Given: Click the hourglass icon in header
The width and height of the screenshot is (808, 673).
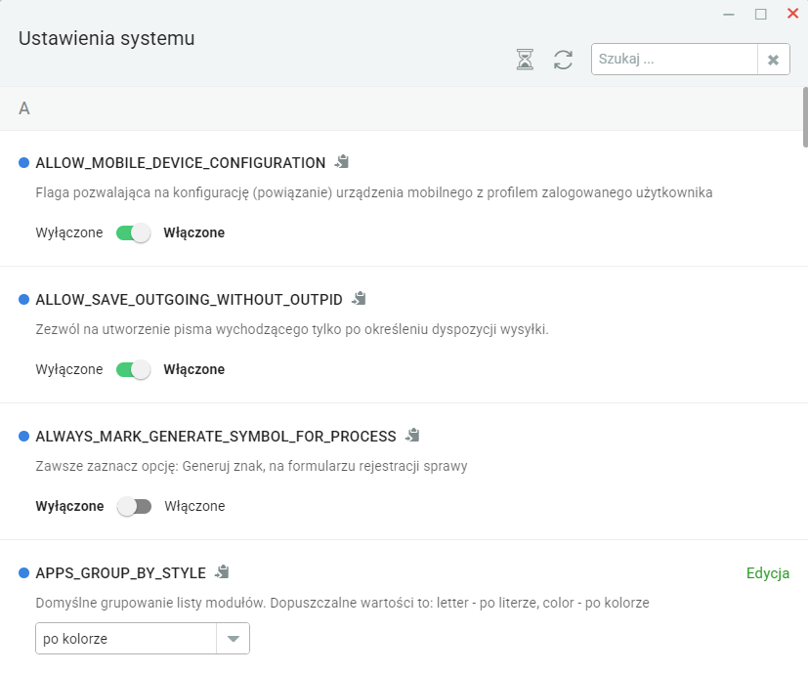Looking at the screenshot, I should [x=525, y=60].
